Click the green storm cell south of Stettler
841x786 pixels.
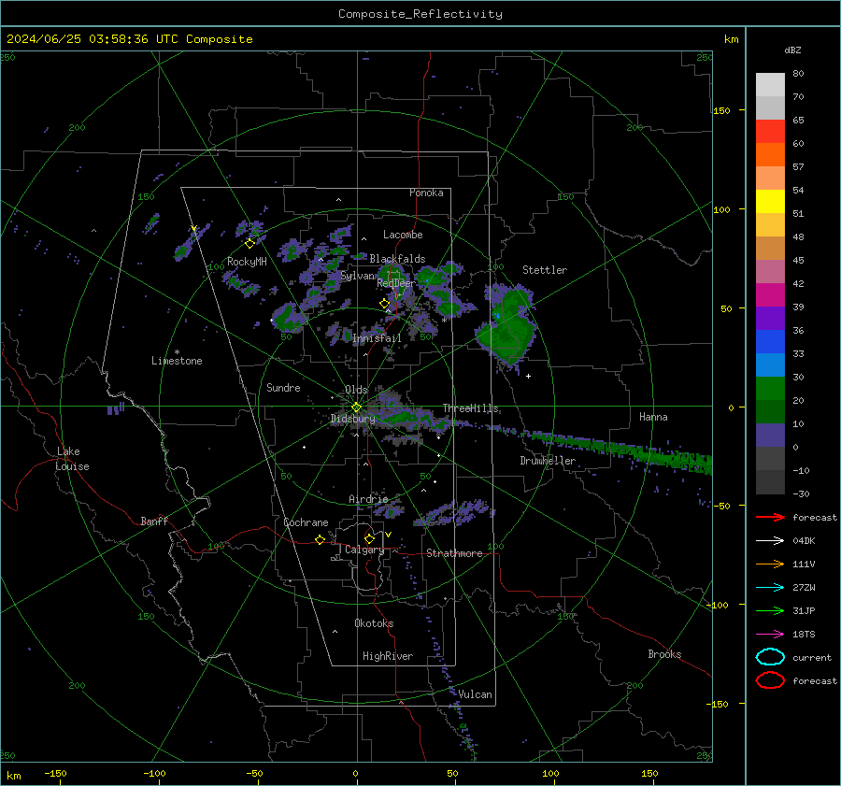point(506,333)
